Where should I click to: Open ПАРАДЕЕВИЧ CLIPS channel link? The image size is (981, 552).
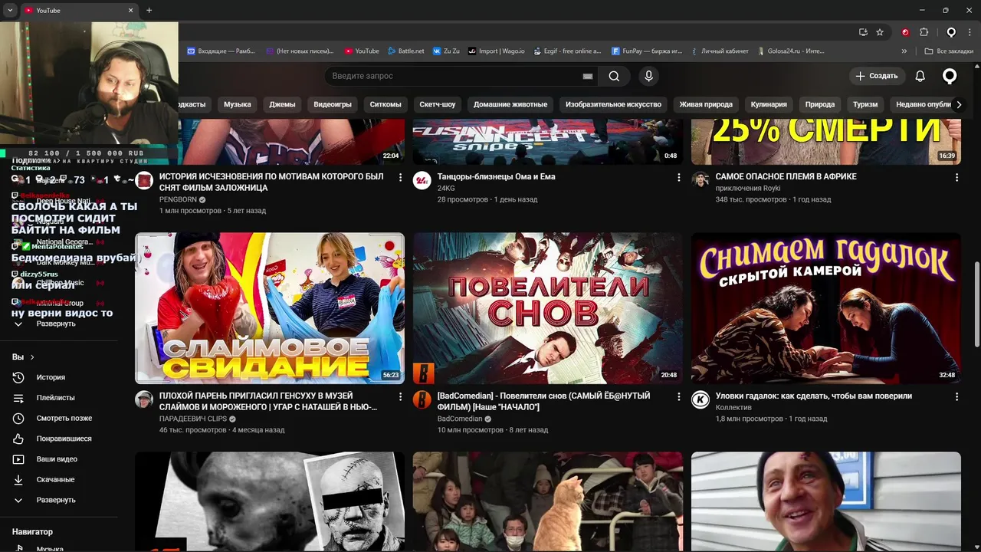[193, 419]
